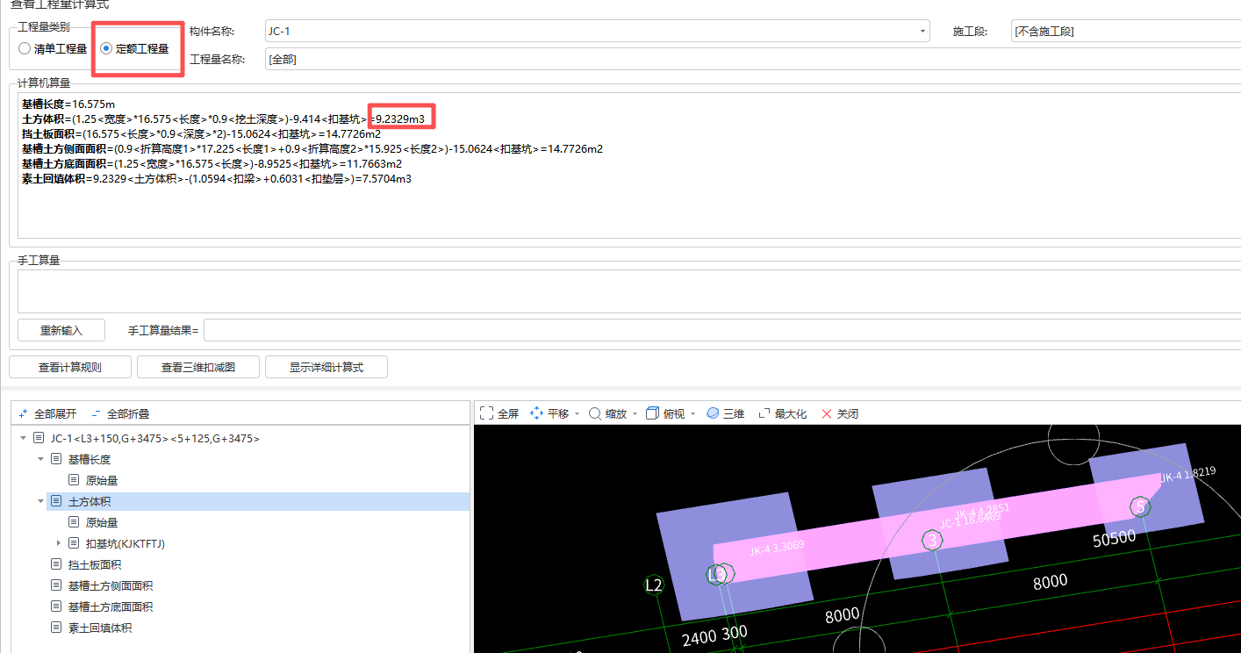
Task: Click the L2 axis label in the drawing
Action: pyautogui.click(x=654, y=585)
